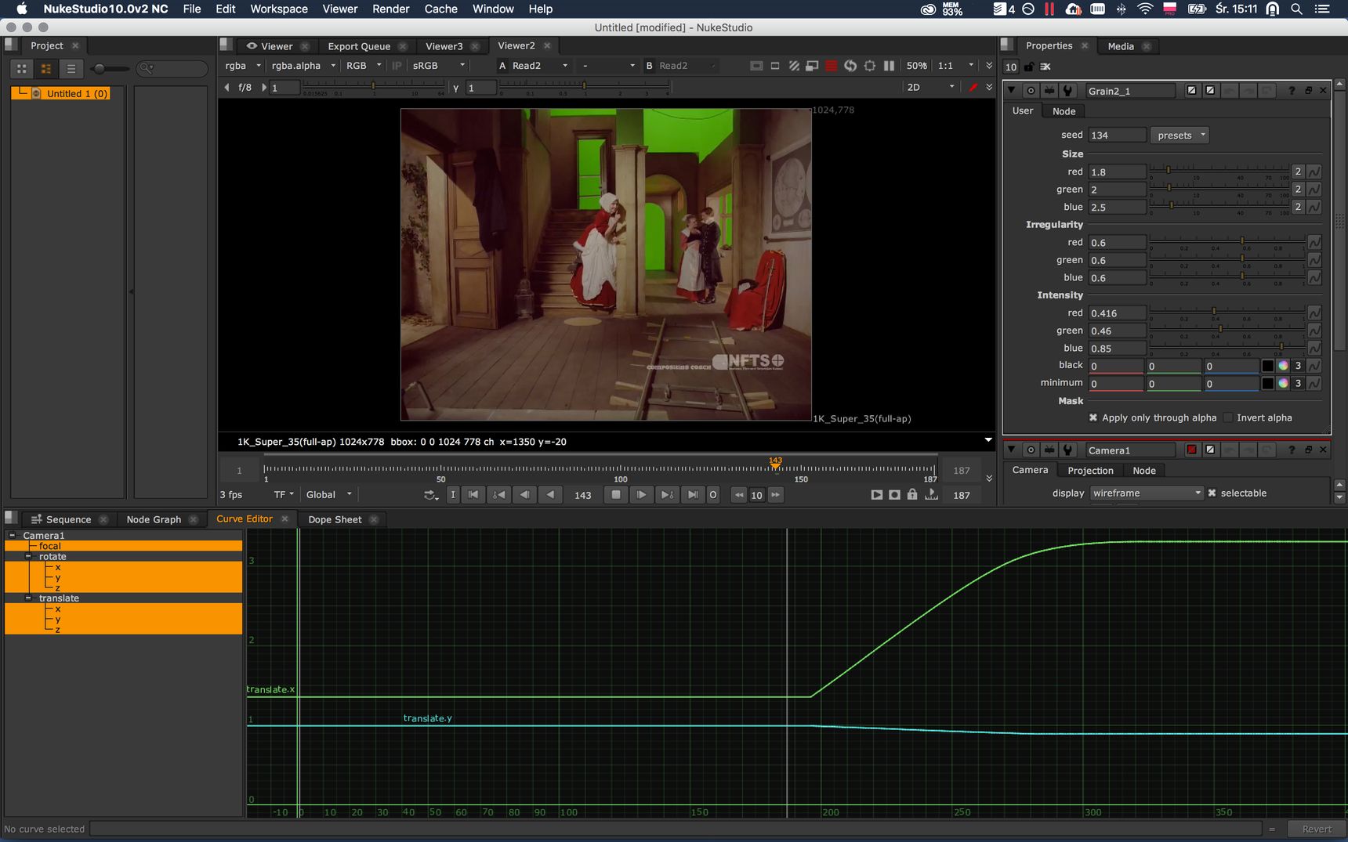Switch to the Dope Sheet tab
The width and height of the screenshot is (1348, 842).
tap(335, 520)
